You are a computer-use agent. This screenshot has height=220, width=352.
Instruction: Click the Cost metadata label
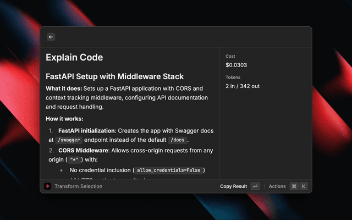(x=231, y=56)
